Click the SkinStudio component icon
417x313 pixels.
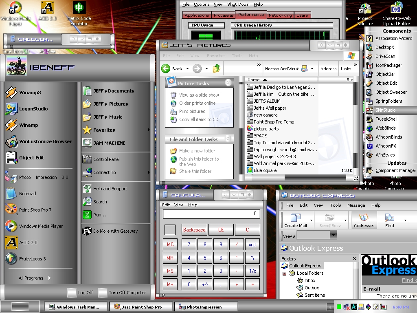point(369,110)
